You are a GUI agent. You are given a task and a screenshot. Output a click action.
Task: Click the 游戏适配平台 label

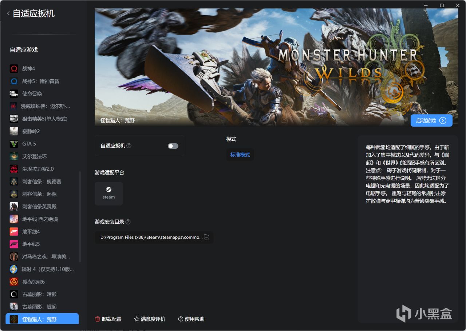click(x=110, y=172)
